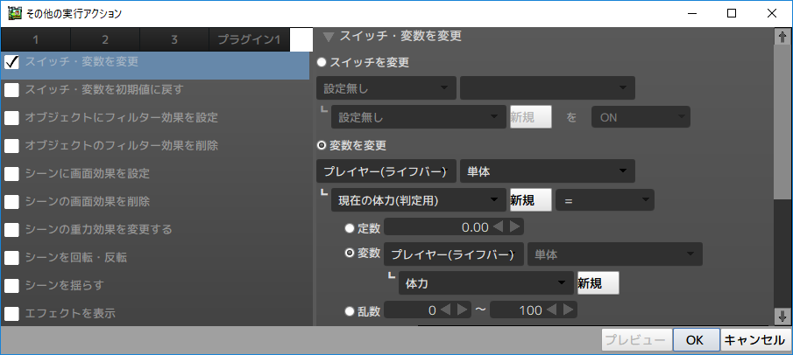Image resolution: width=793 pixels, height=355 pixels.
Task: Click 新規 button beside 現在の体力(判定用)
Action: pos(530,200)
